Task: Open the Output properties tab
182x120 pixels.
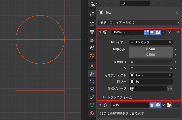Action: tap(92, 31)
